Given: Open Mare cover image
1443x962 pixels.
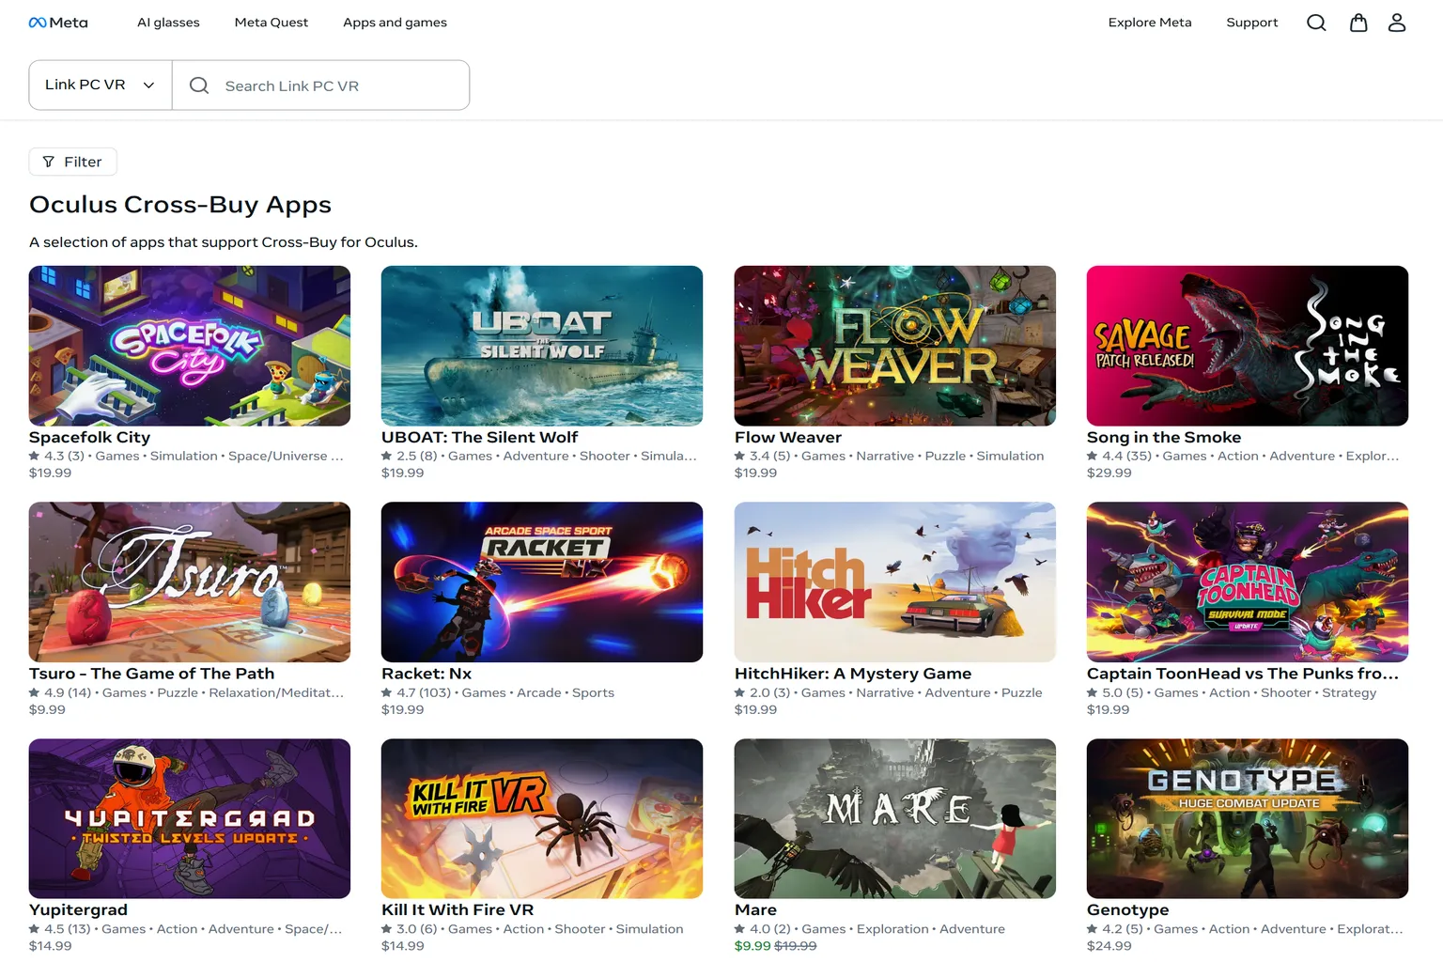Looking at the screenshot, I should (x=895, y=818).
